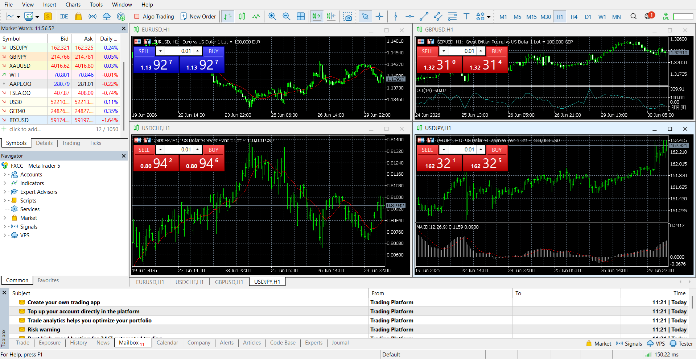Take a chart screenshot with camera icon
696x359 pixels.
(348, 16)
